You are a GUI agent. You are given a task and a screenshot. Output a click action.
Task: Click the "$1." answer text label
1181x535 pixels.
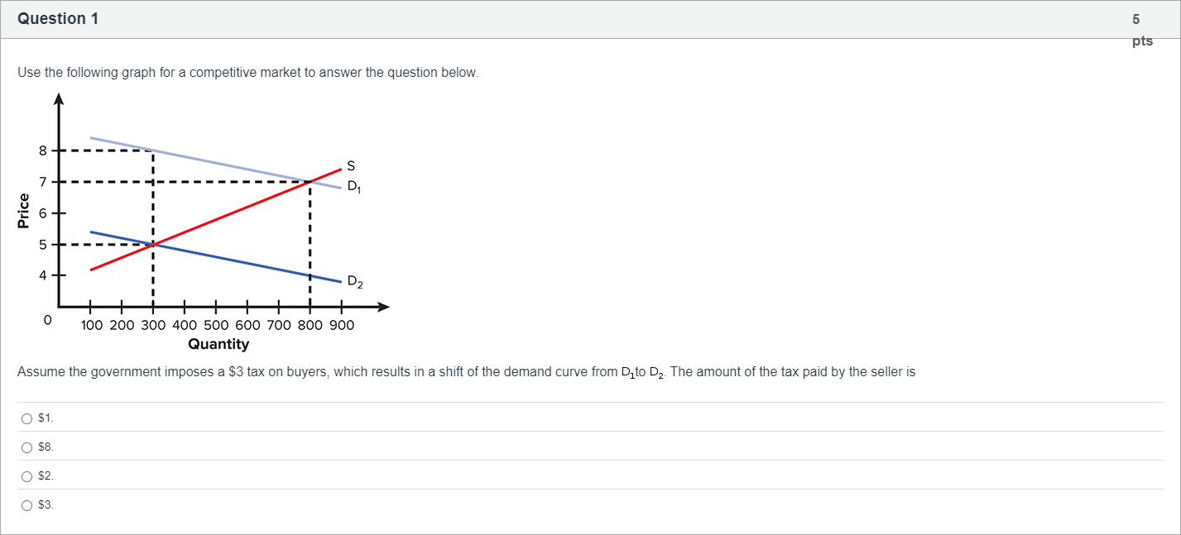point(46,418)
